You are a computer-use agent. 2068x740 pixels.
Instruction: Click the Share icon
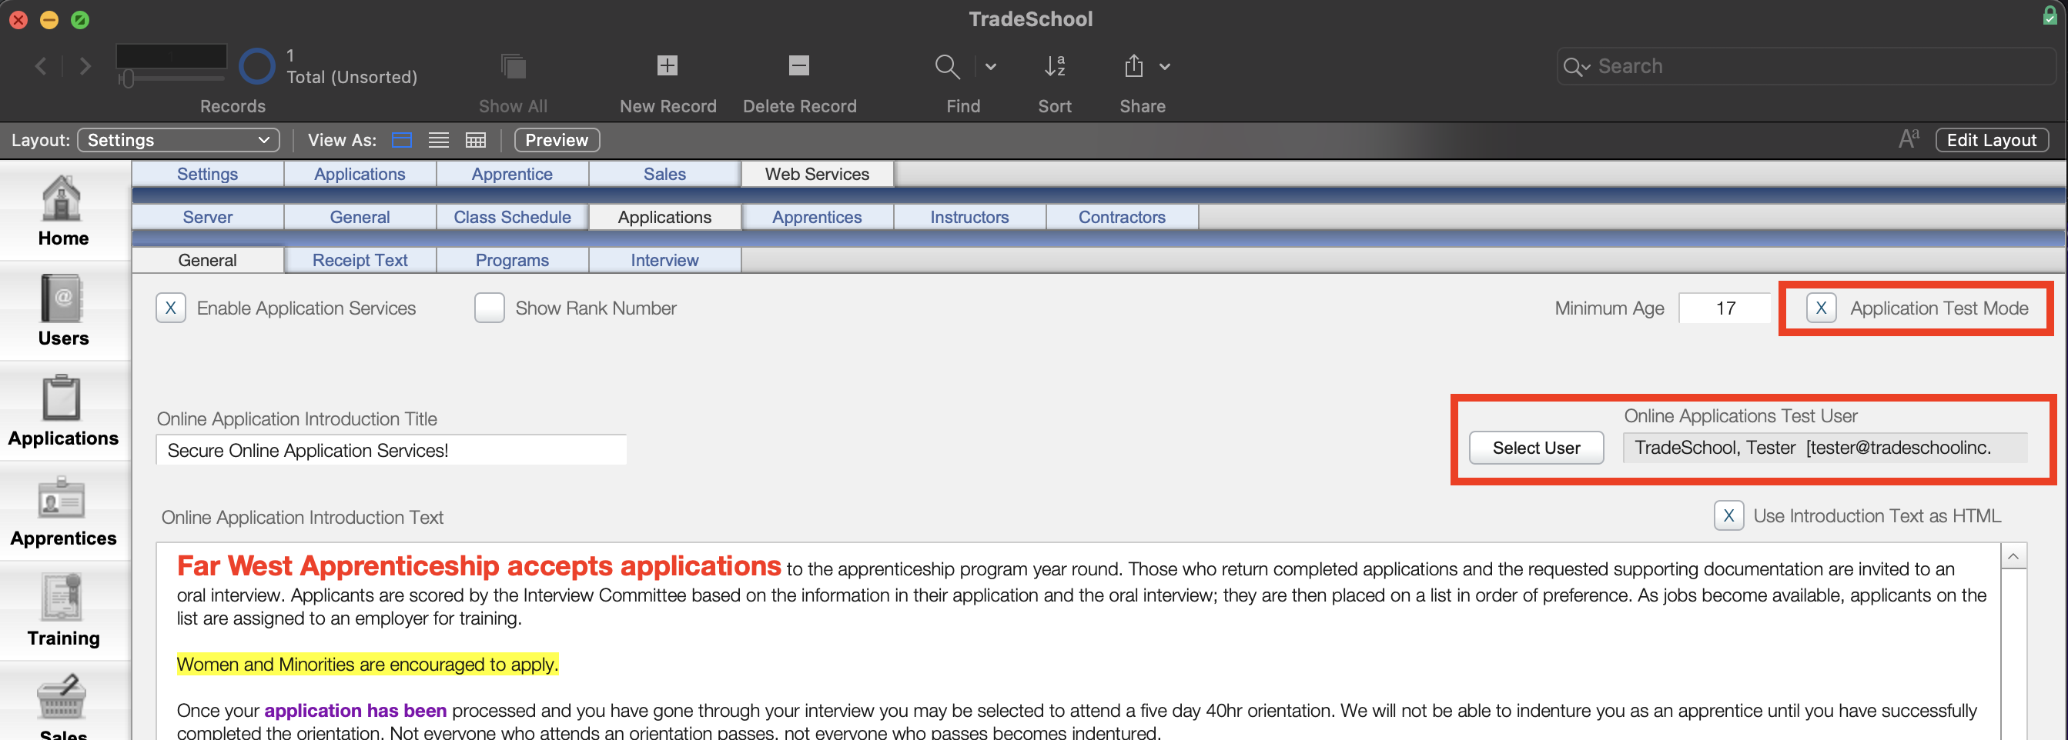(1133, 65)
